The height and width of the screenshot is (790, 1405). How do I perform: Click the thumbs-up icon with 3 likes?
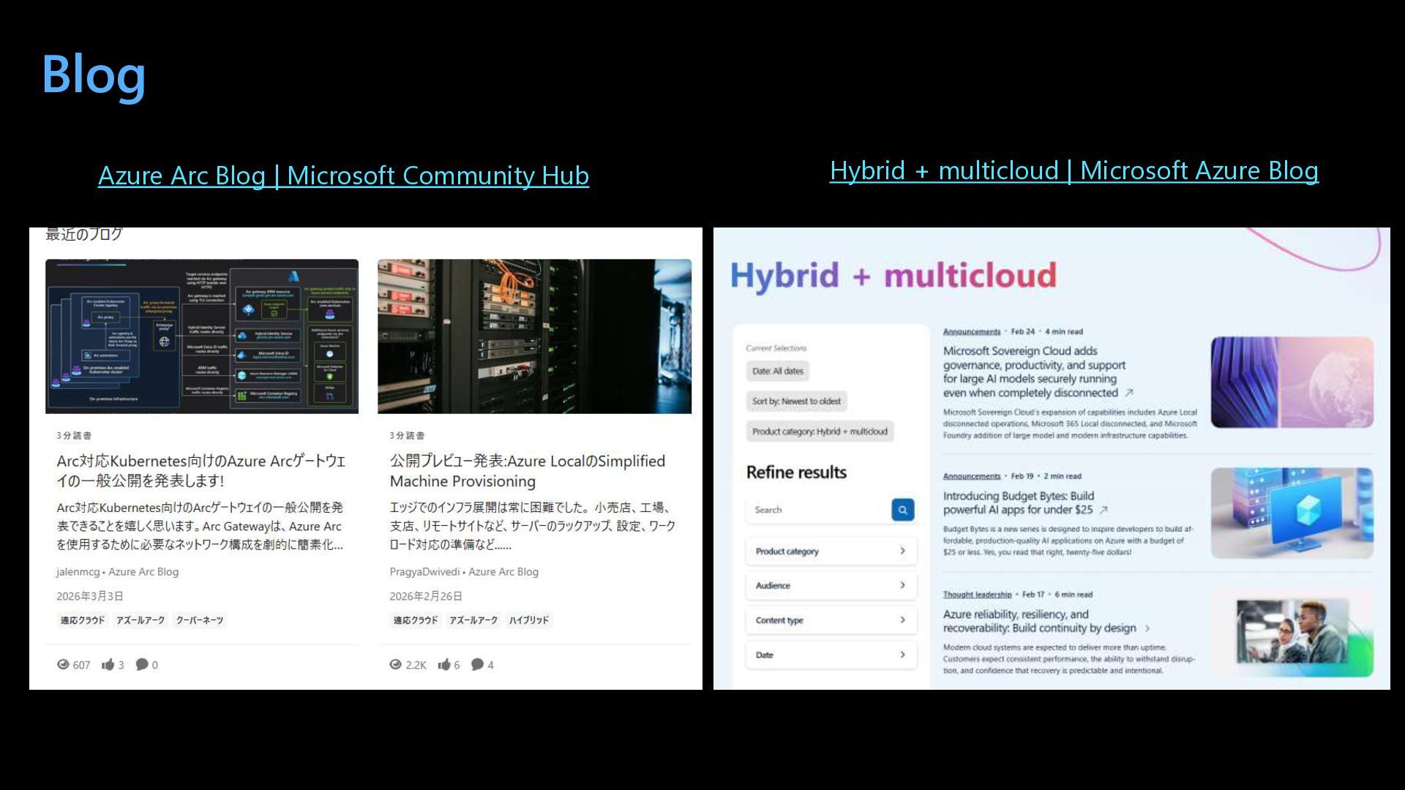(x=108, y=664)
